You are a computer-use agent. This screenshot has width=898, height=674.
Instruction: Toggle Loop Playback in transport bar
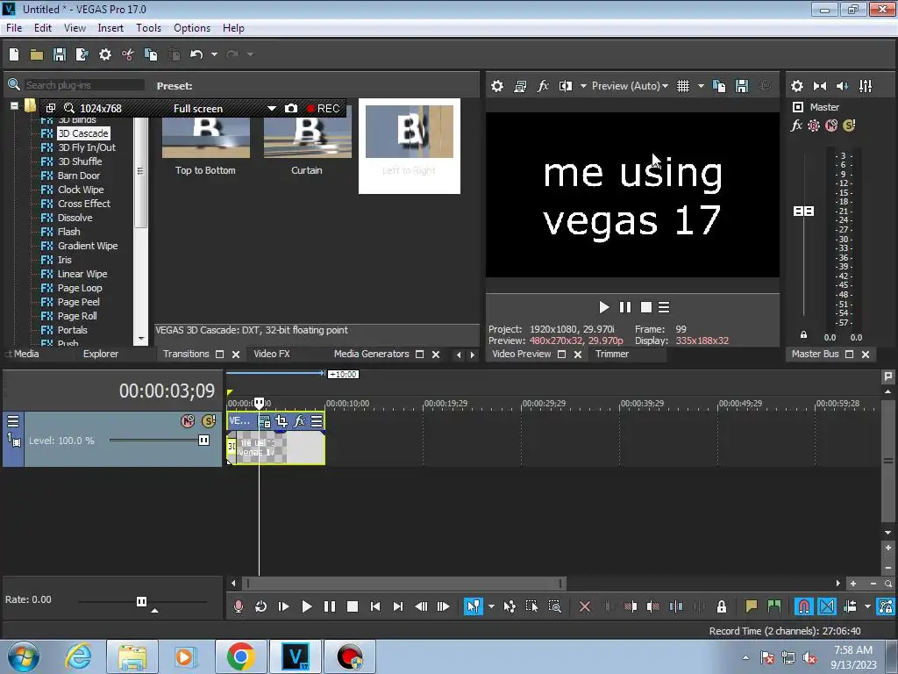click(261, 606)
